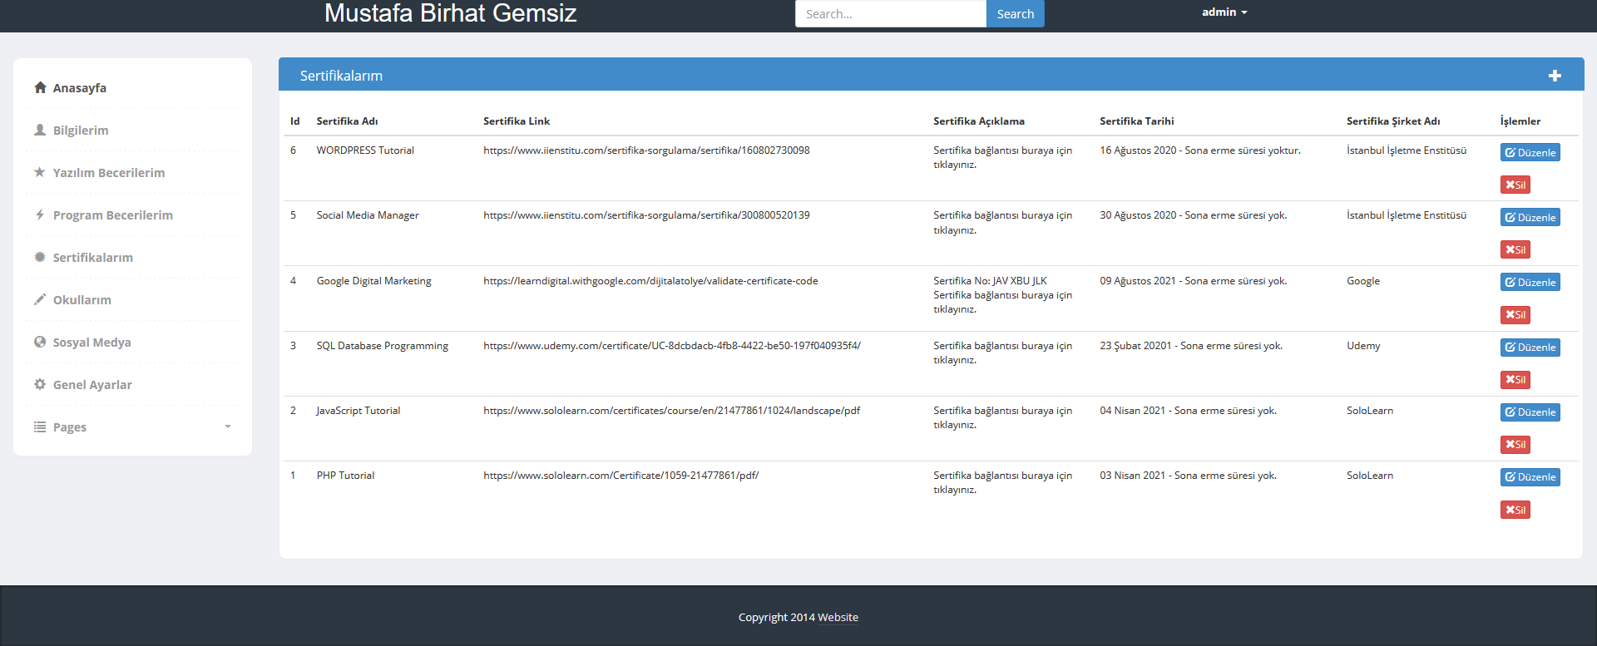Screen dimensions: 1597x646
Task: Click the Sertifika Tarihi column header
Action: tap(1136, 121)
